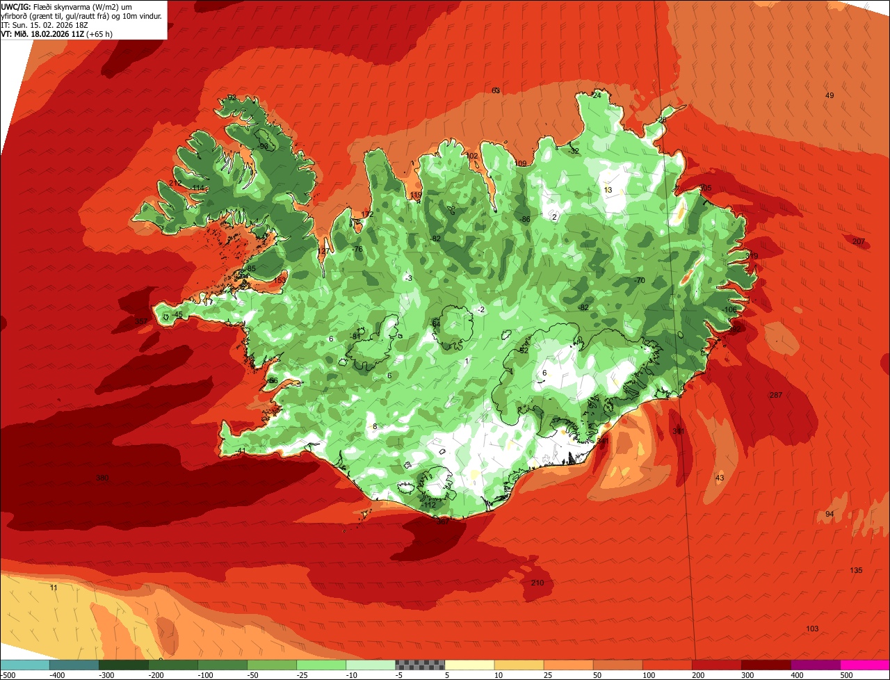This screenshot has width=890, height=680.
Task: Click the dark green -200 legend swatch
Action: 172,665
